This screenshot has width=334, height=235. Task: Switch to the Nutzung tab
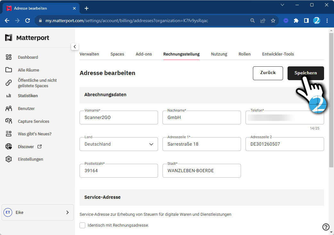tap(219, 54)
